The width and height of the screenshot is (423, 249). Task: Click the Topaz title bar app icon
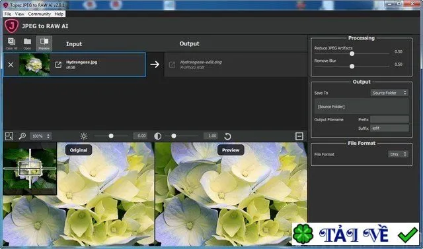pos(5,5)
